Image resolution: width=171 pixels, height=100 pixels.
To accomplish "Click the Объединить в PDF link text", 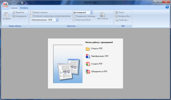I will click(99, 71).
